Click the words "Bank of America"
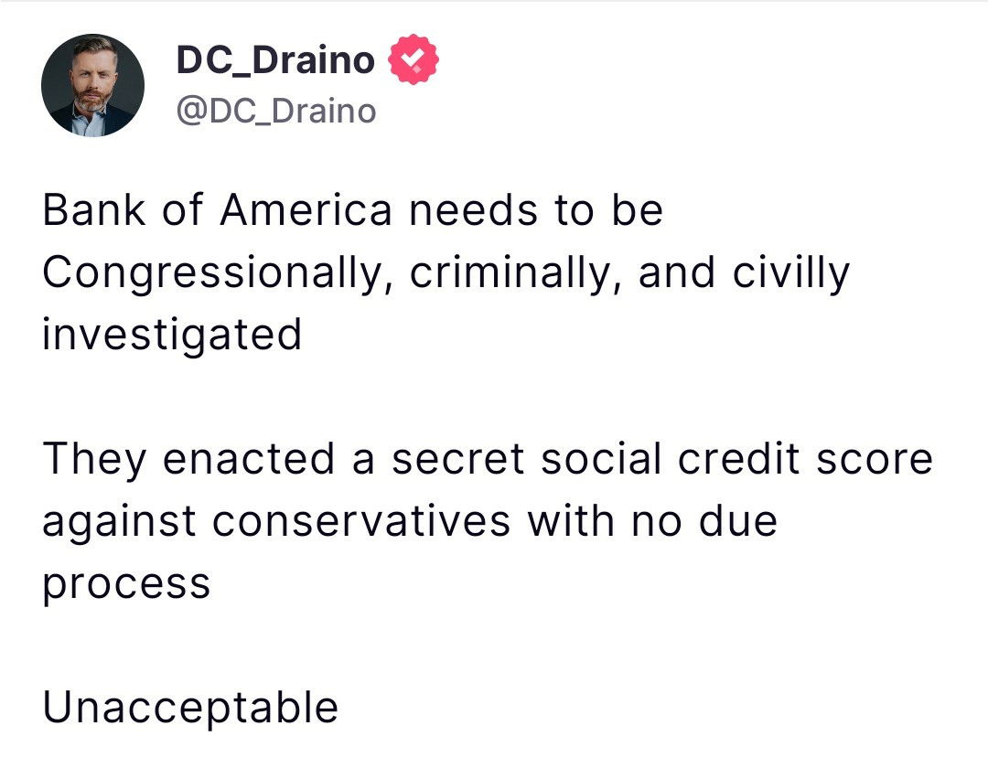The image size is (988, 779). click(217, 210)
